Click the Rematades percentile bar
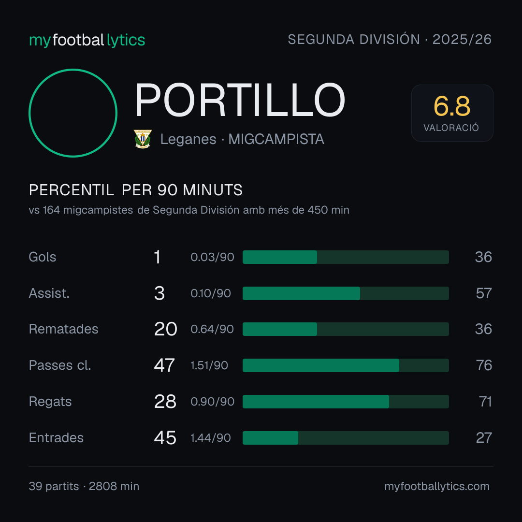Screen dimensions: 522x522 pos(346,329)
